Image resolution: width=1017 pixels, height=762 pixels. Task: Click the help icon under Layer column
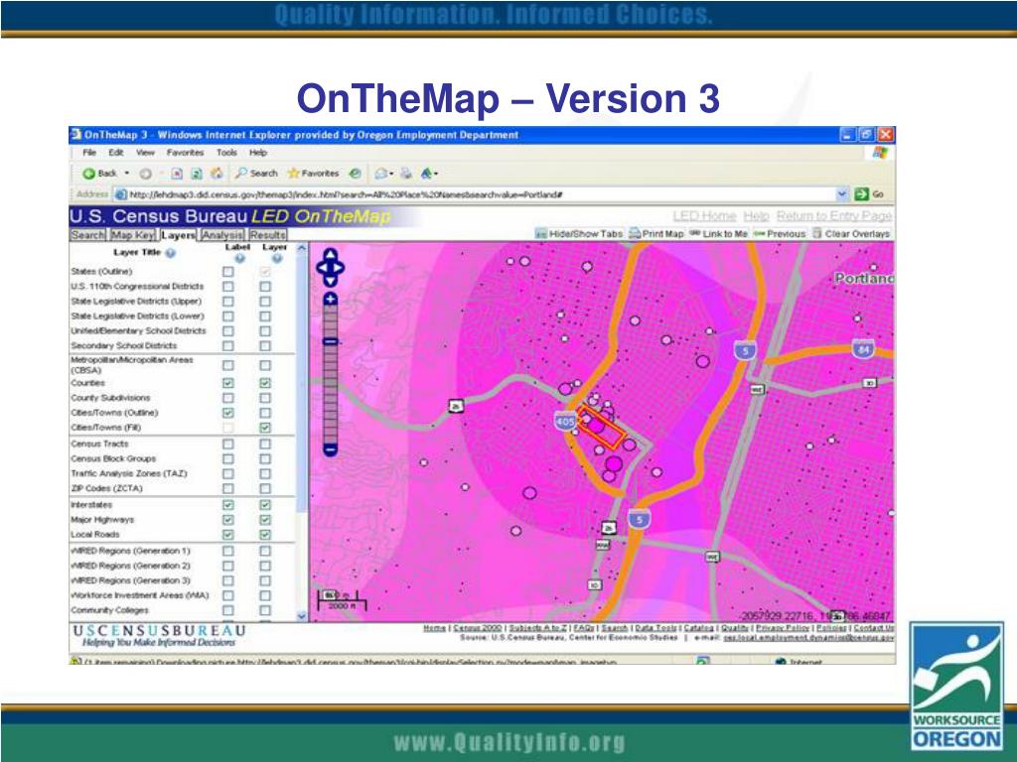click(x=277, y=259)
